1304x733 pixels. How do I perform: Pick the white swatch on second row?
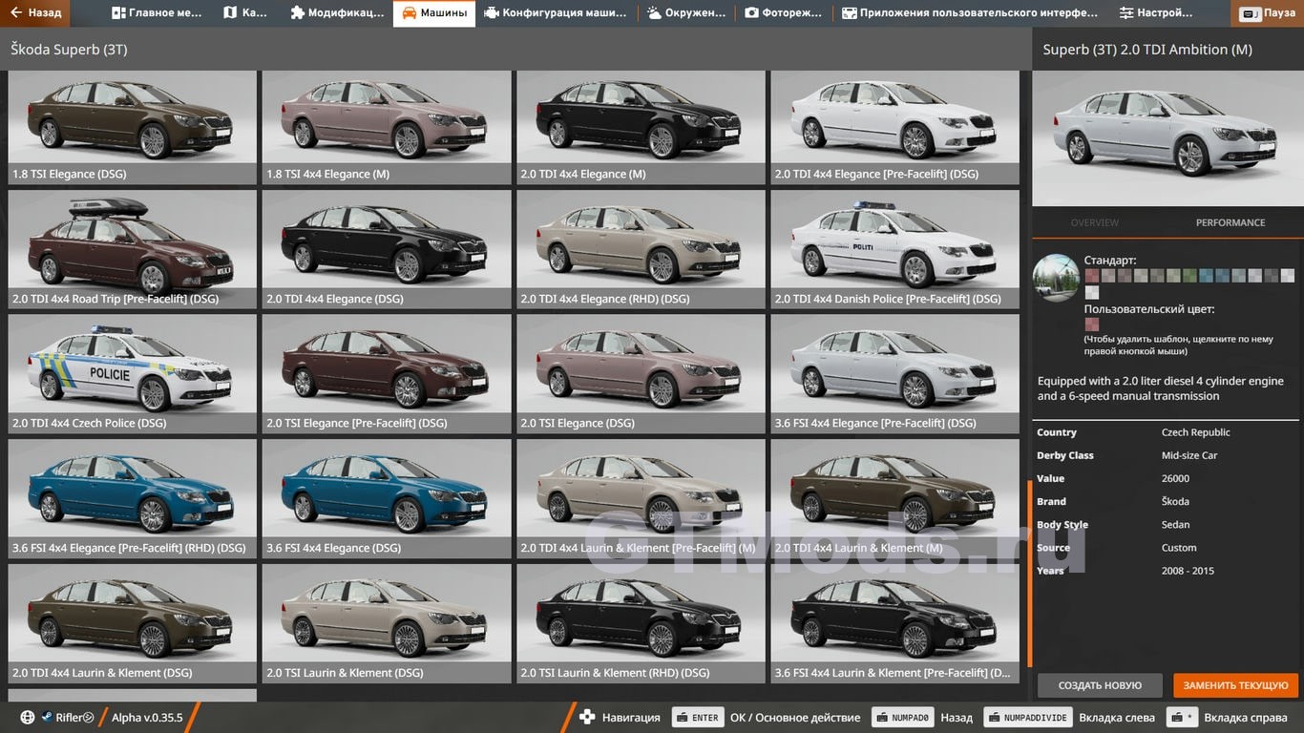(1091, 293)
